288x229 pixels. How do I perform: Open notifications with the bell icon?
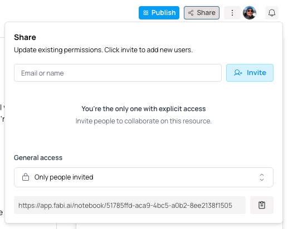pos(272,13)
